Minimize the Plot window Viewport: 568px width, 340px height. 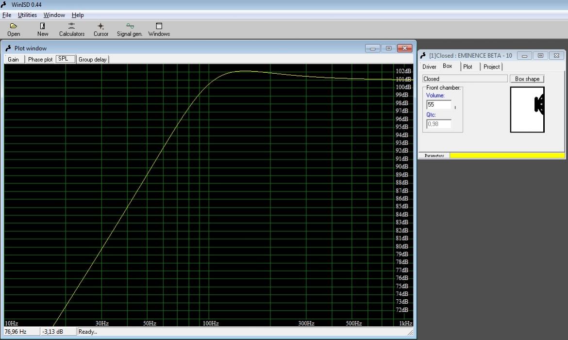372,48
